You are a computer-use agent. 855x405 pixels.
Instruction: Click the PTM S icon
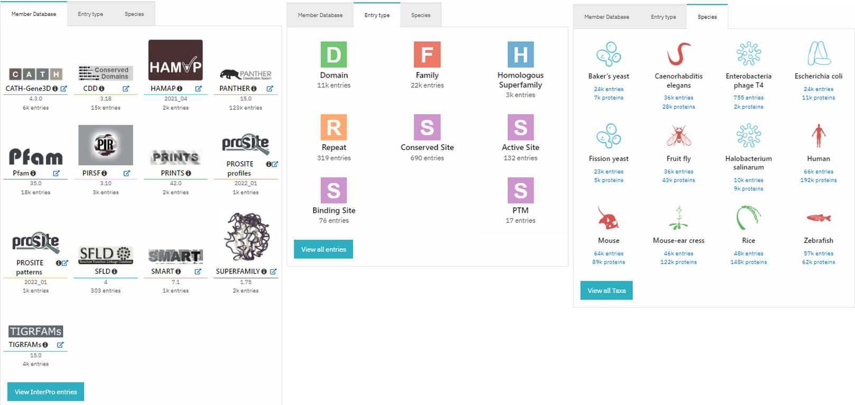(521, 190)
